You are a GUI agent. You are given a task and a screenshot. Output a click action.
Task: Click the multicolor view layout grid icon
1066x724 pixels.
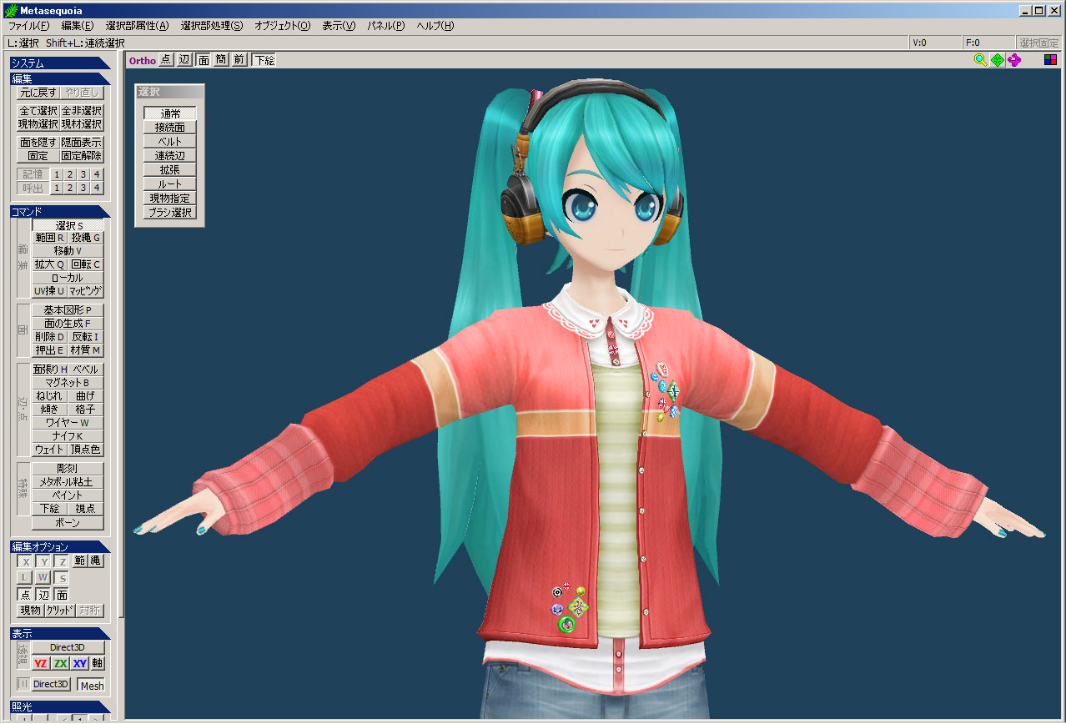coord(1051,60)
